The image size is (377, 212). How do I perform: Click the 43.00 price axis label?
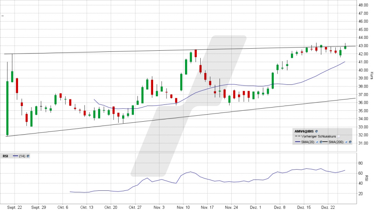click(x=363, y=46)
